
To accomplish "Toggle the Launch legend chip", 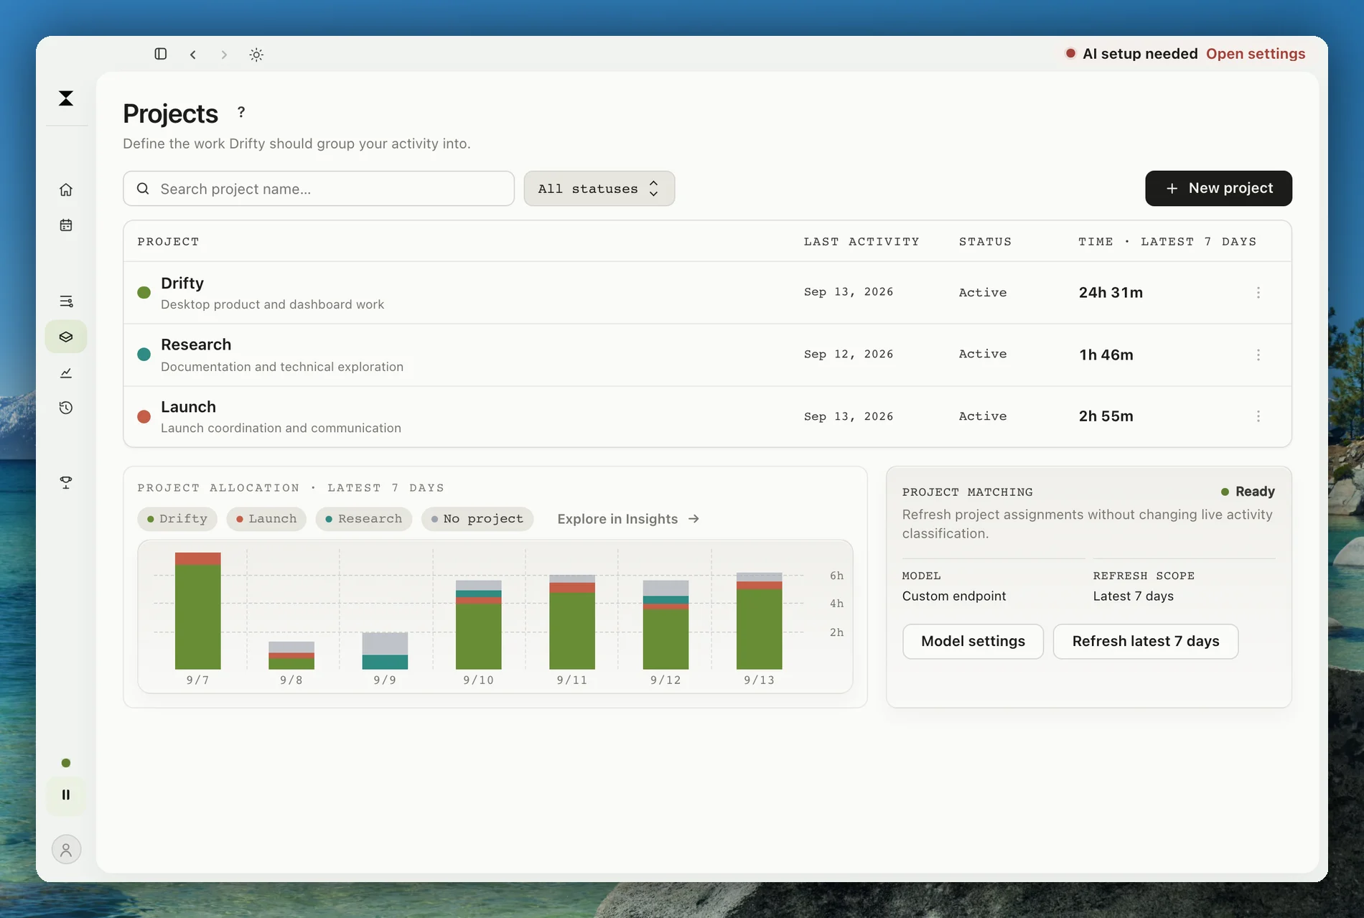I will coord(266,519).
